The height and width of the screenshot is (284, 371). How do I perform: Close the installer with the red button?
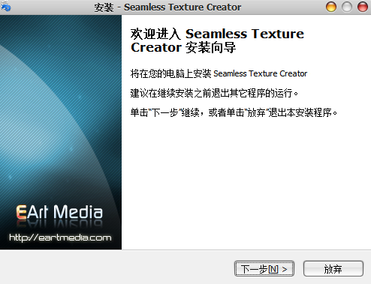click(362, 7)
